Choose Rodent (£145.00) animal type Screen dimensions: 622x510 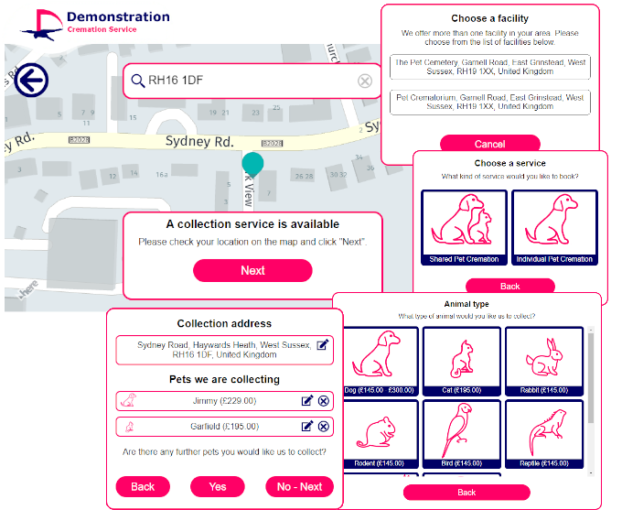coord(380,434)
